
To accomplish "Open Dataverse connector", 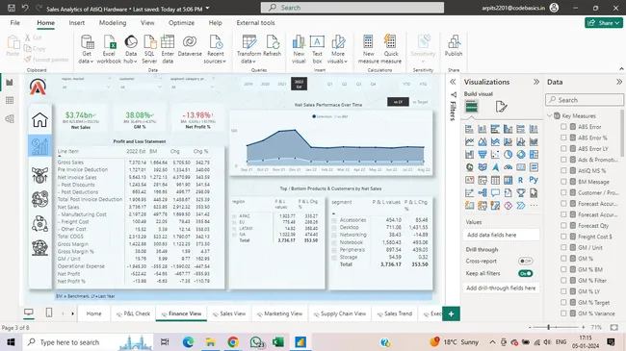I will tap(190, 45).
